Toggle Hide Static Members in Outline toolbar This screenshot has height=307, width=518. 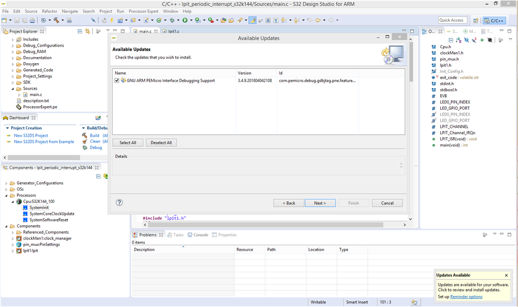click(x=474, y=40)
